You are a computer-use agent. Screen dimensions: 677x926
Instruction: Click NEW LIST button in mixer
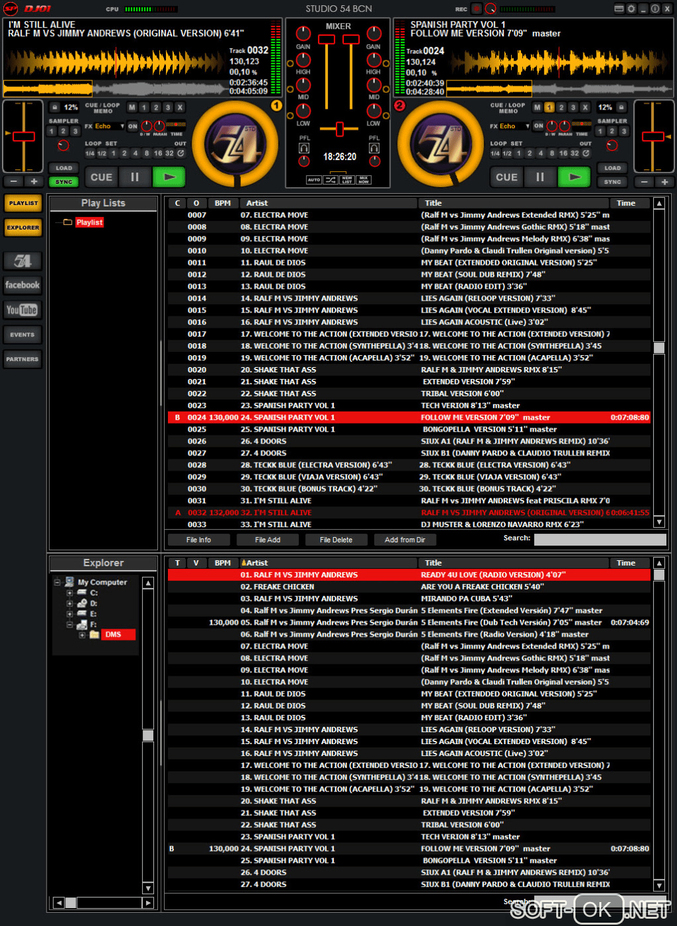pos(347,180)
